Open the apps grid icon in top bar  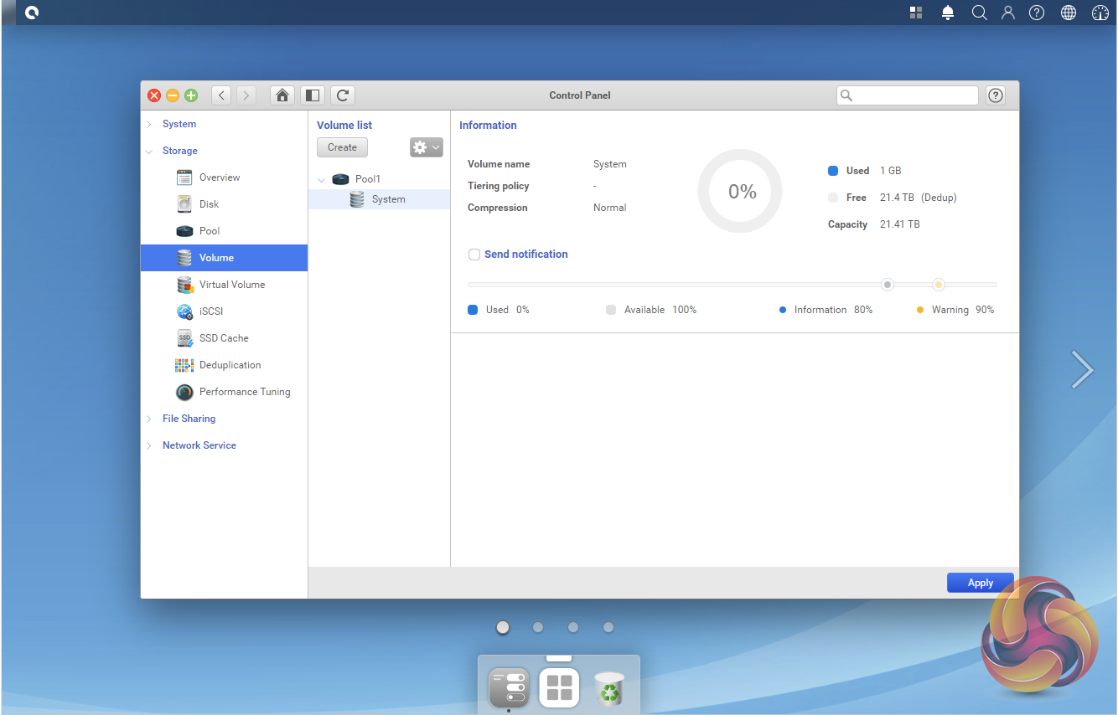click(x=916, y=13)
